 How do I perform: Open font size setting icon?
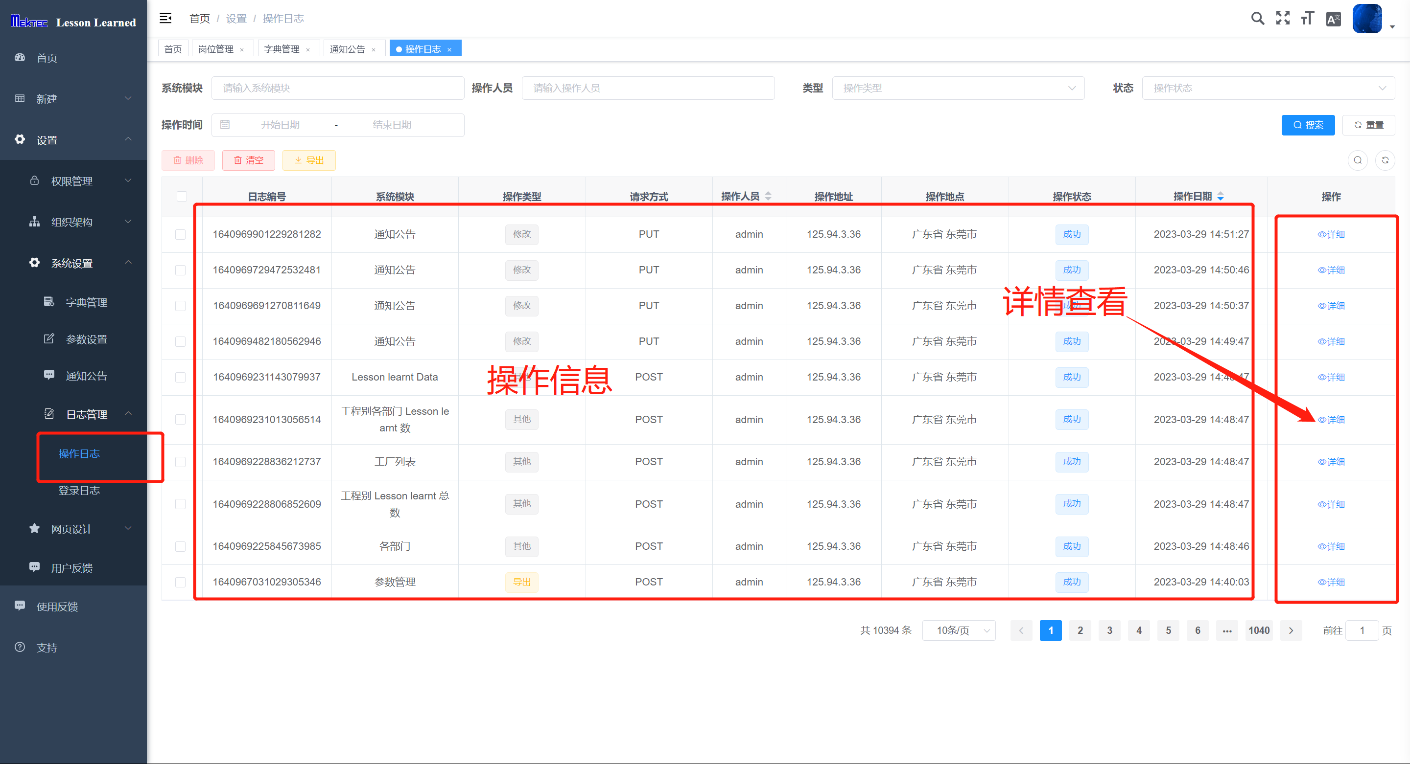[1308, 19]
